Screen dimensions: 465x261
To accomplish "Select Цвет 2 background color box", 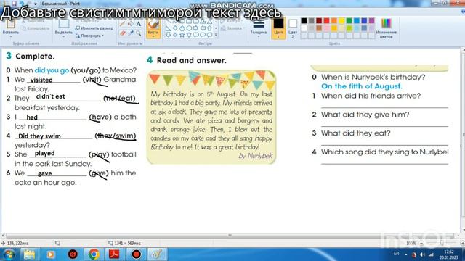I will (293, 28).
